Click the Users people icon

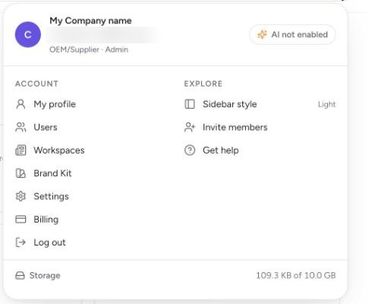20,127
